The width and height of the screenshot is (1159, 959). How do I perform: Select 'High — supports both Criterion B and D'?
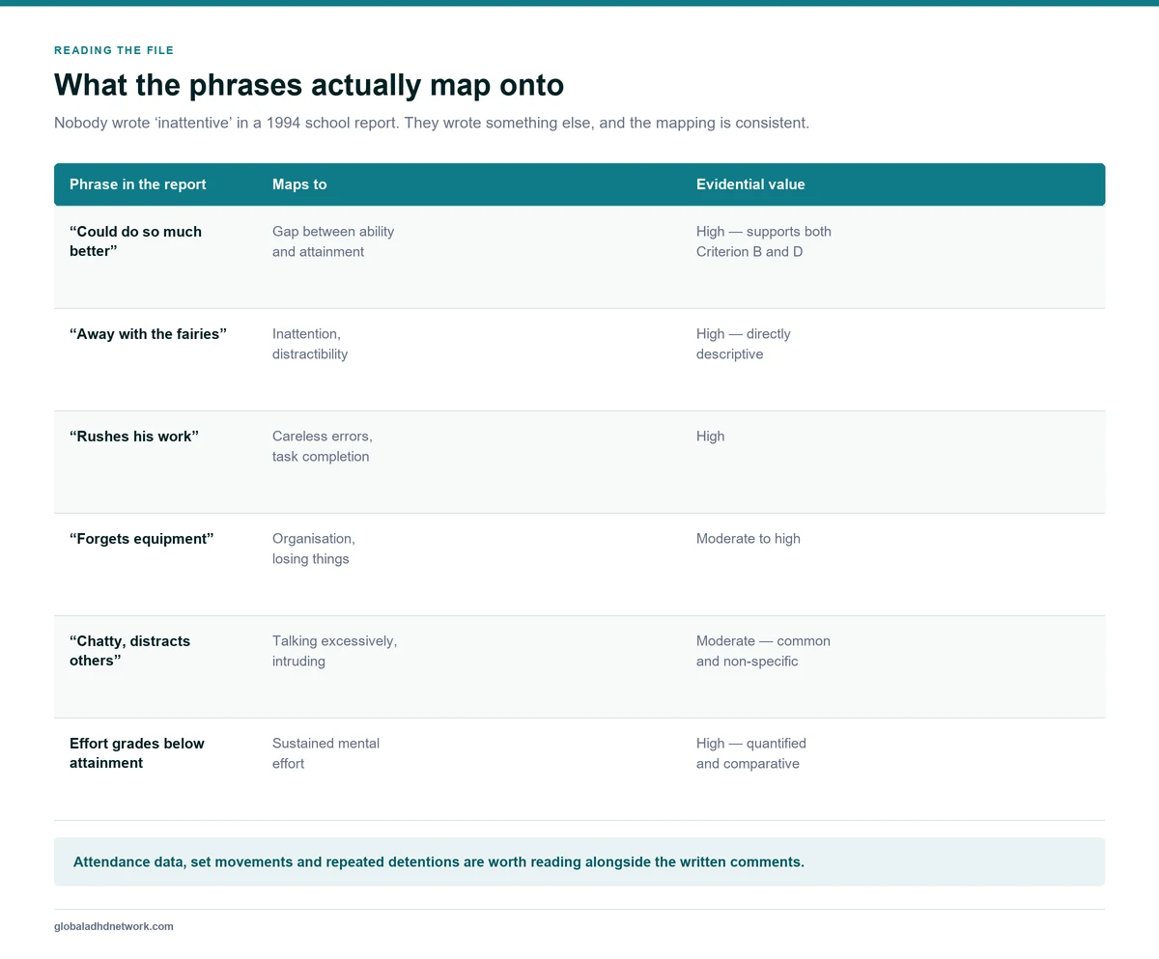(x=764, y=241)
